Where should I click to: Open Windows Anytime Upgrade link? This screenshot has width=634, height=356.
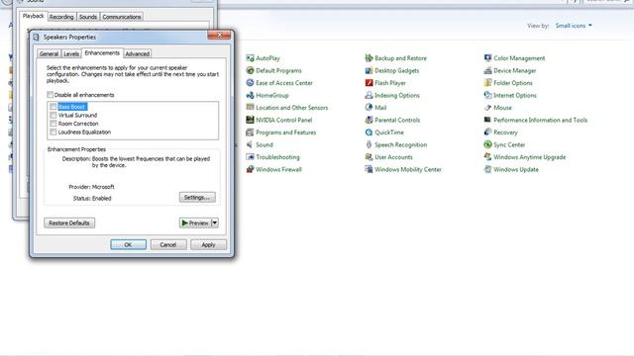click(x=529, y=157)
